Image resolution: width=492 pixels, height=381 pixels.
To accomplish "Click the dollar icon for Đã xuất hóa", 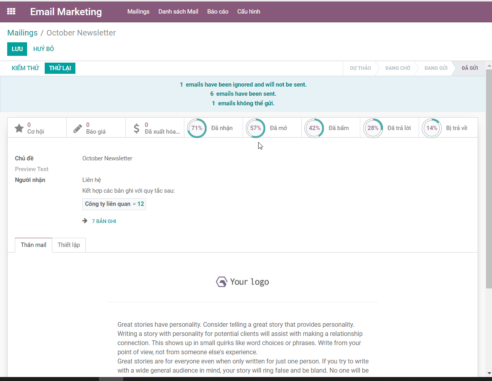I will pyautogui.click(x=136, y=128).
